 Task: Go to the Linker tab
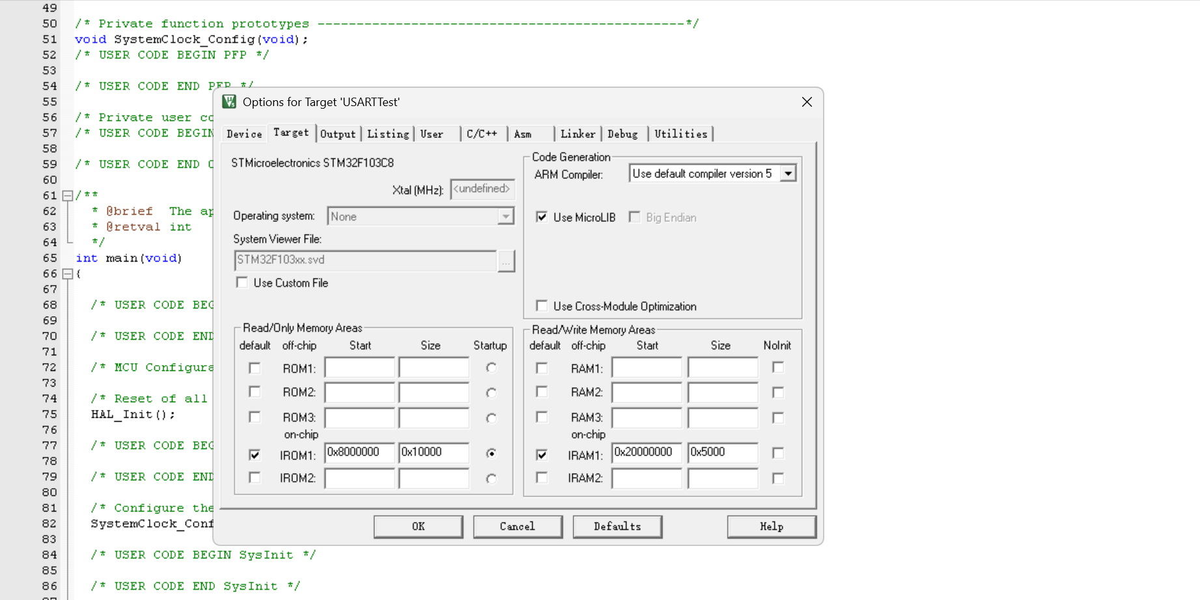coord(578,134)
